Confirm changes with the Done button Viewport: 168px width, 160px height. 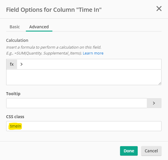pyautogui.click(x=129, y=151)
